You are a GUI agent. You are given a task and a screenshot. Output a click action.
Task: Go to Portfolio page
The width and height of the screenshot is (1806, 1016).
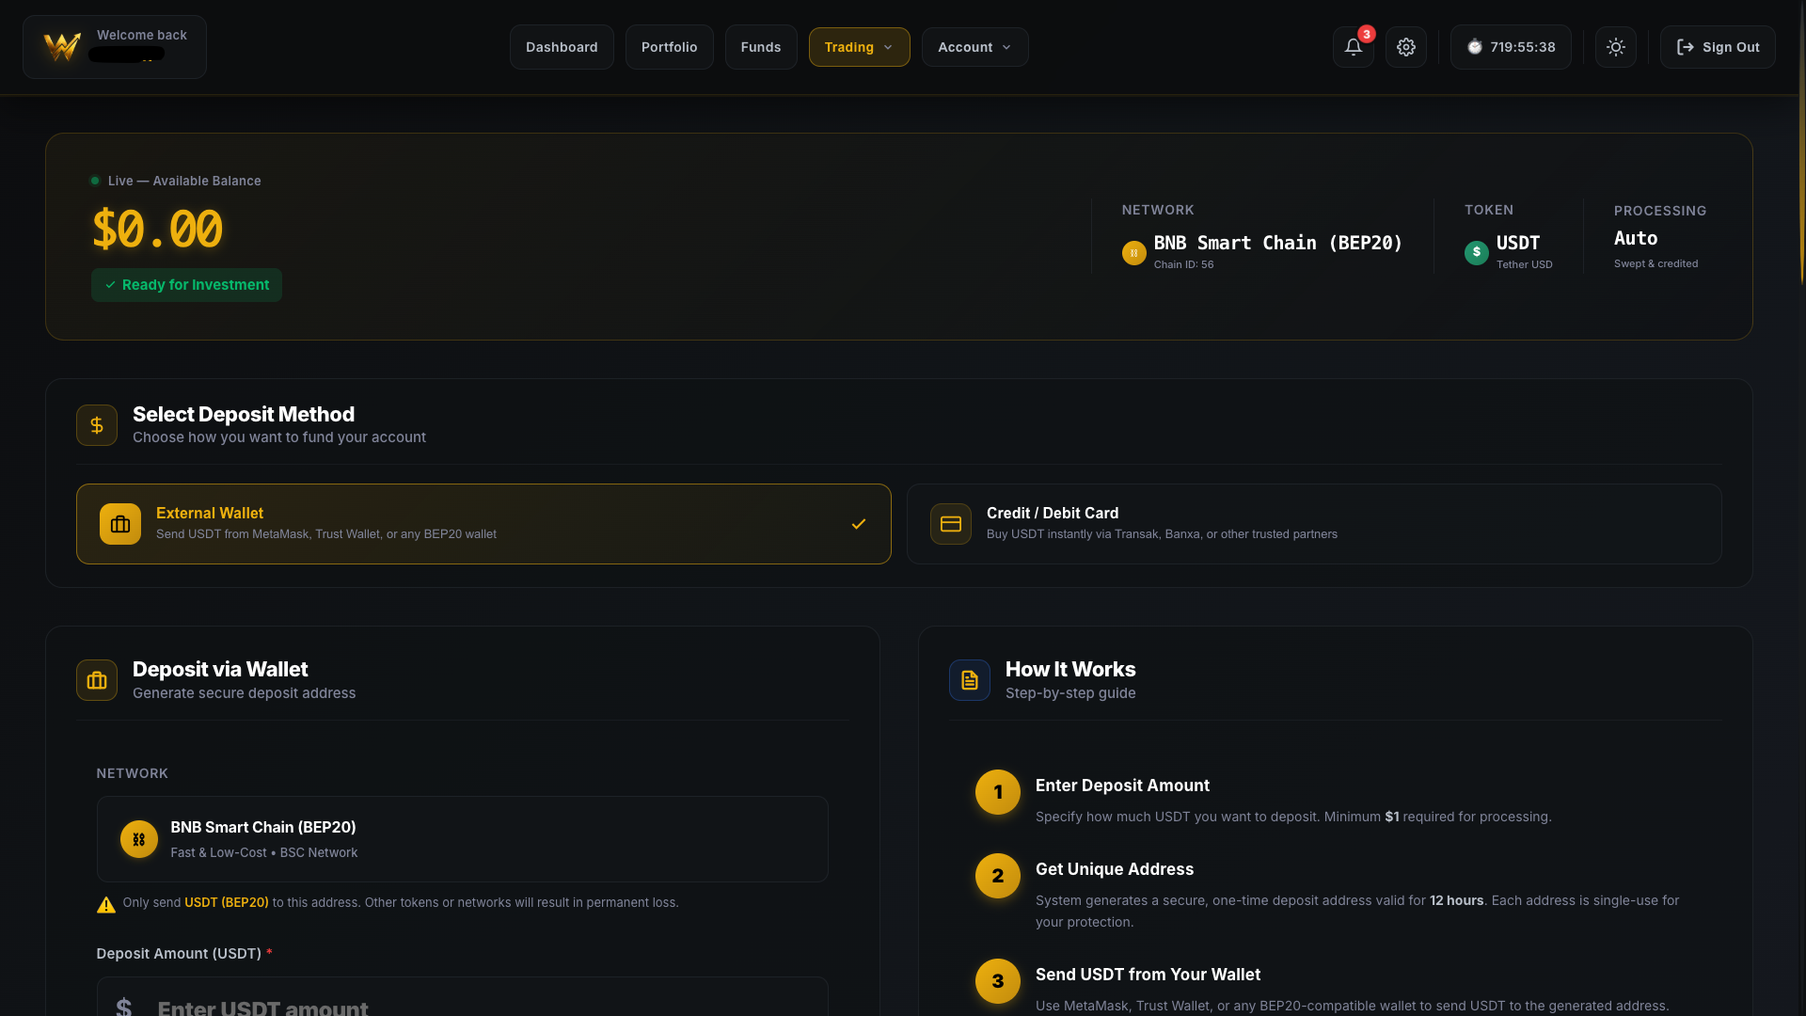coord(669,47)
